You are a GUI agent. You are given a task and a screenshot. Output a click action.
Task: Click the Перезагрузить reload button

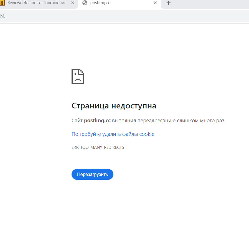coord(92,175)
